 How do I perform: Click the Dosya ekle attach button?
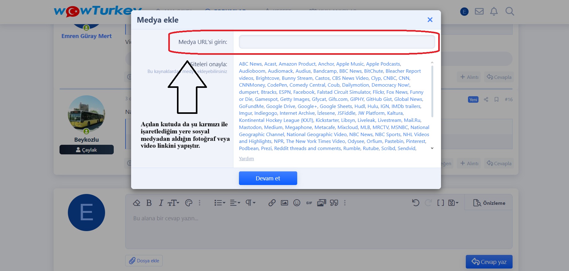(x=144, y=260)
